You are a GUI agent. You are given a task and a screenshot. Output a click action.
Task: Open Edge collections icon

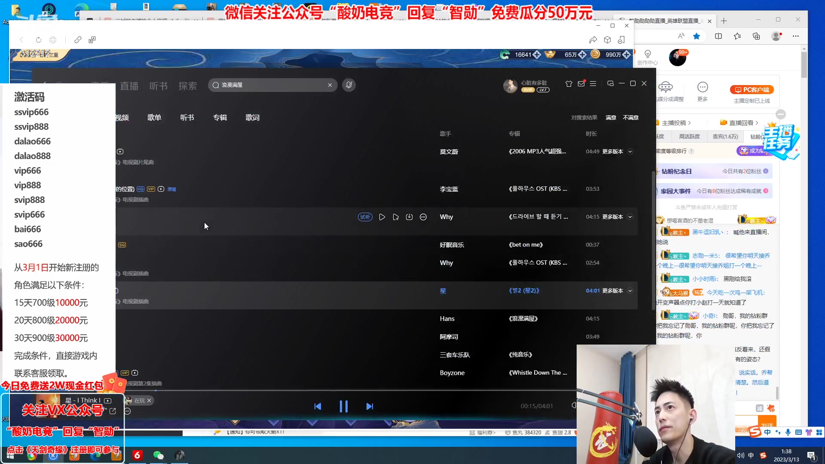(x=756, y=36)
